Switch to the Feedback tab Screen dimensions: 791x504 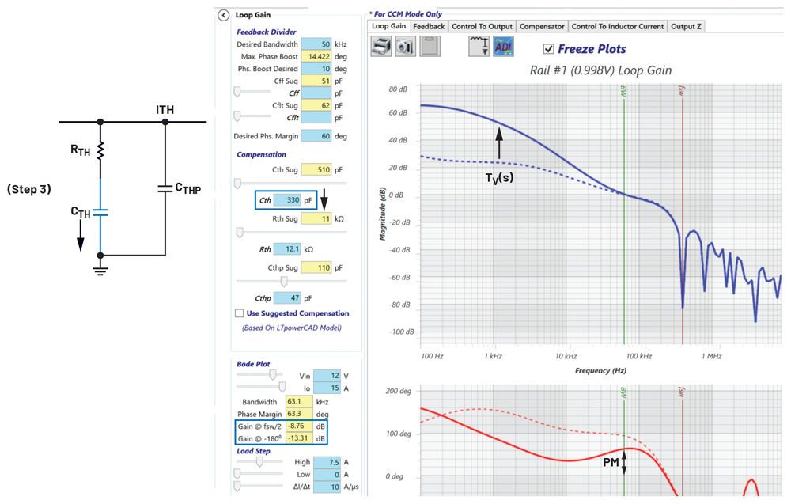point(429,25)
